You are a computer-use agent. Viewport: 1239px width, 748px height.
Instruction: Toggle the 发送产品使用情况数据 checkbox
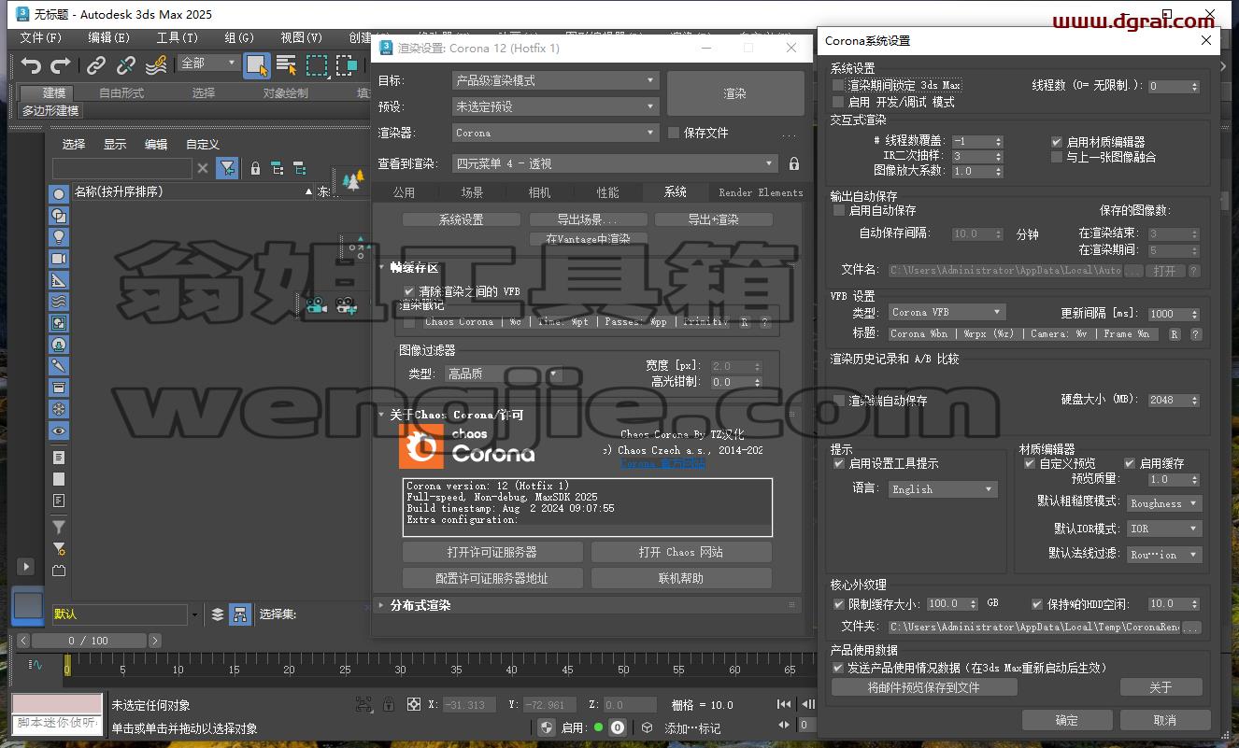(x=839, y=668)
